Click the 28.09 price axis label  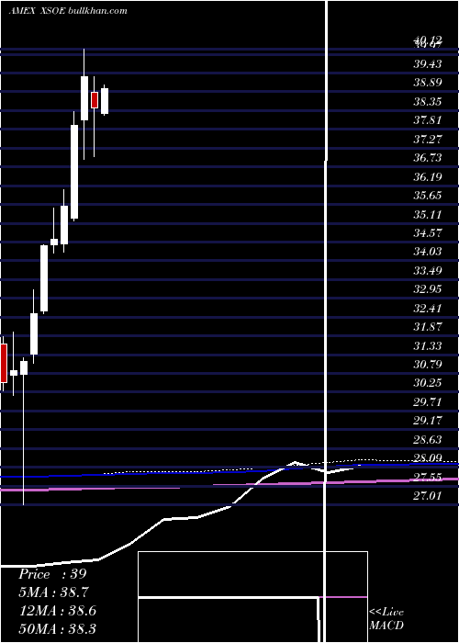[428, 458]
